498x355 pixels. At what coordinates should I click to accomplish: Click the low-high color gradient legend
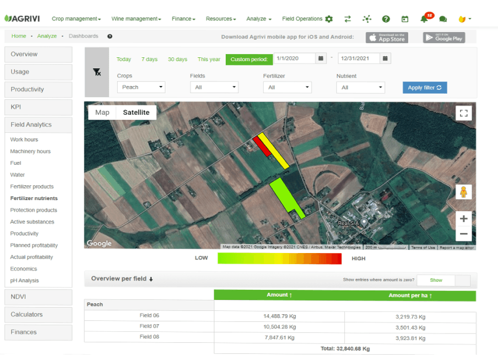tap(279, 259)
